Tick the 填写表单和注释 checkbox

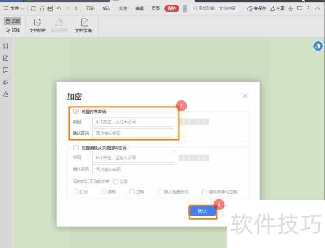pyautogui.click(x=204, y=192)
